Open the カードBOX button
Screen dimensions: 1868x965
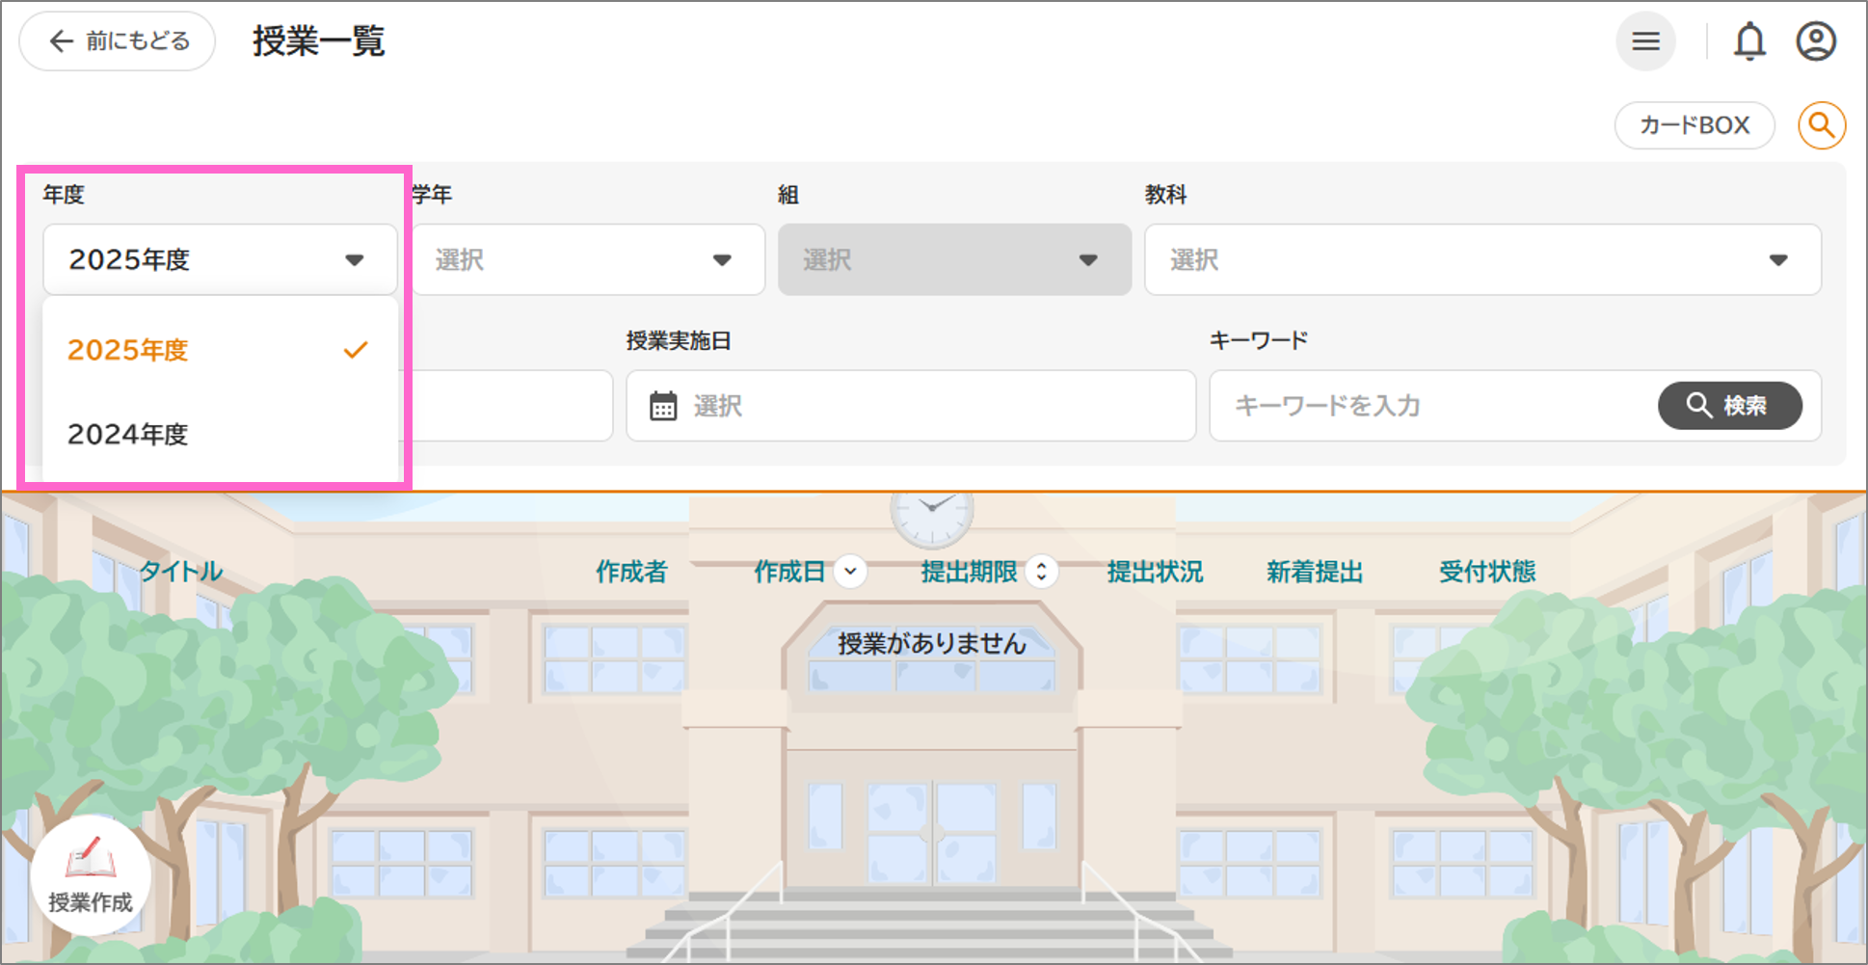pyautogui.click(x=1694, y=125)
